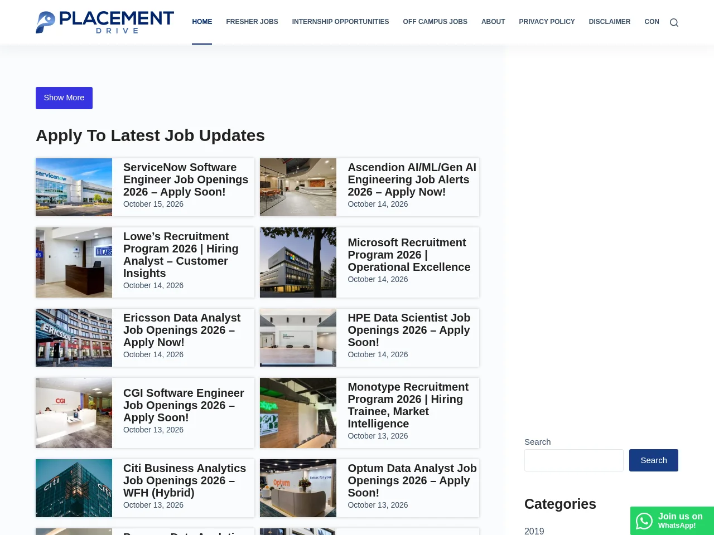Click the Apply To Latest Job Updates heading
The height and width of the screenshot is (535, 714).
pos(150,135)
